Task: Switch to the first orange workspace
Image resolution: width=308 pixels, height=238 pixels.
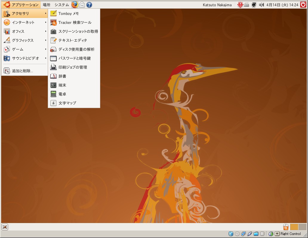Action: pos(294,227)
